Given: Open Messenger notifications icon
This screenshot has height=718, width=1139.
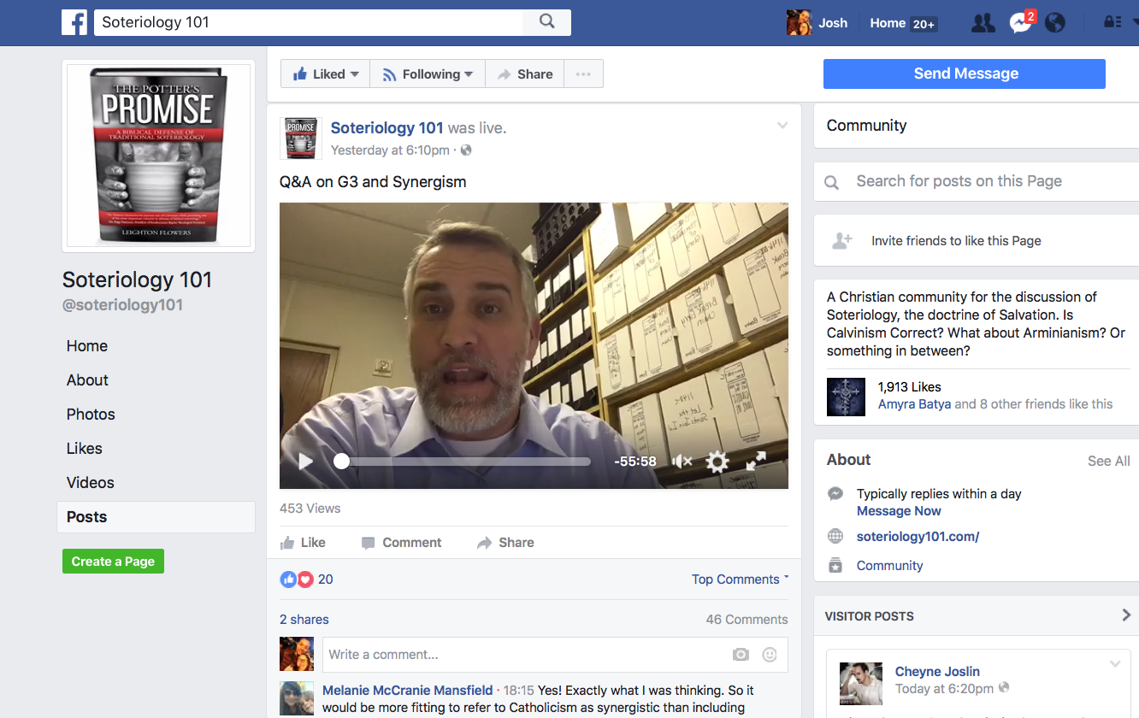Looking at the screenshot, I should click(1019, 23).
